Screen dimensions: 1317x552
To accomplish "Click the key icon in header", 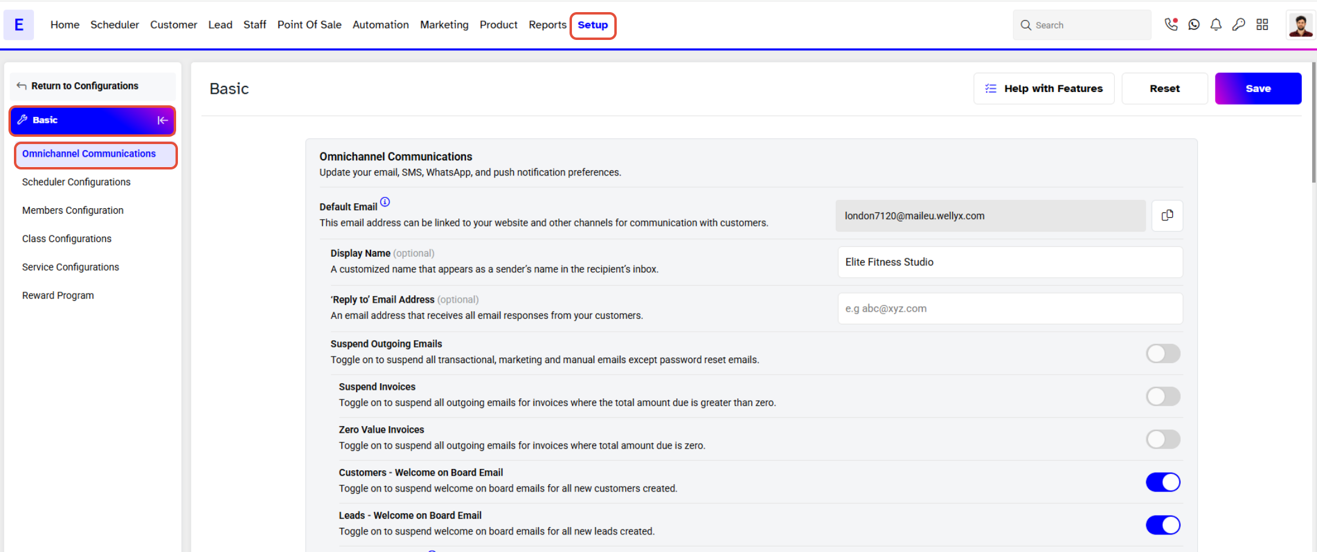I will 1239,24.
